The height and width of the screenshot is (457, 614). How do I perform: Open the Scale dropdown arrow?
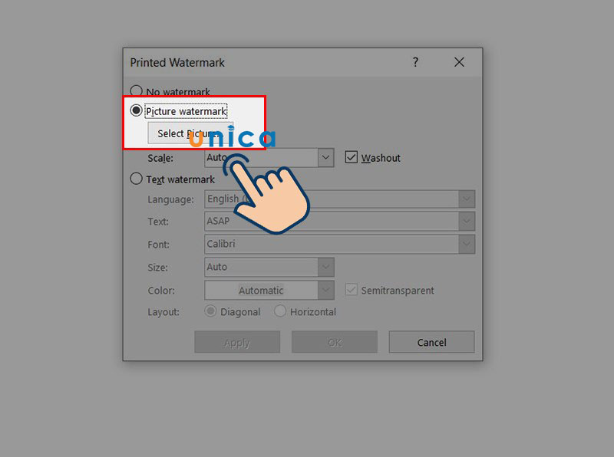tap(325, 158)
